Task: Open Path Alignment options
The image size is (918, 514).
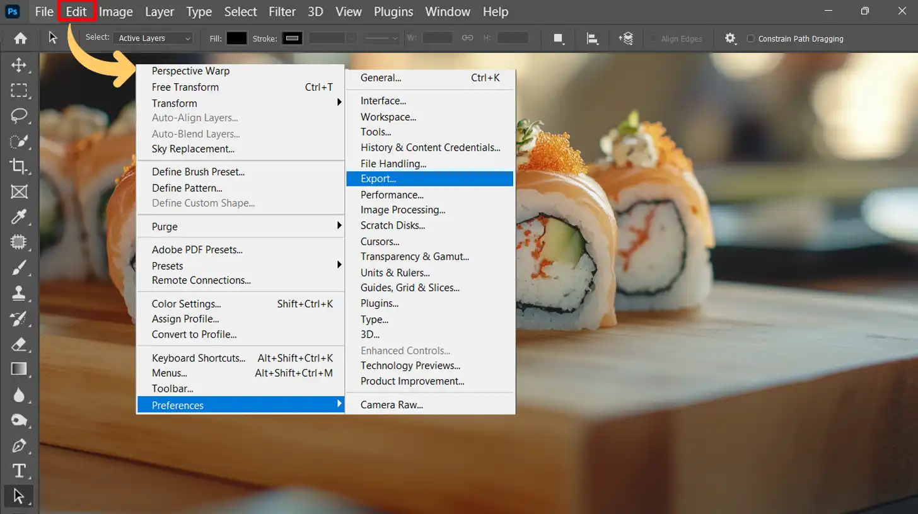Action: (x=593, y=38)
